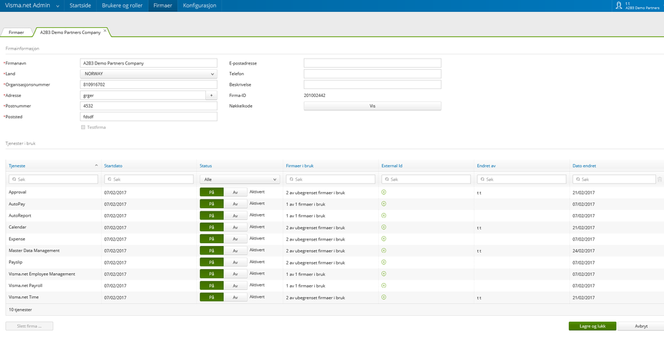664x337 pixels.
Task: Add External Id for AutoPay row
Action: click(x=384, y=203)
